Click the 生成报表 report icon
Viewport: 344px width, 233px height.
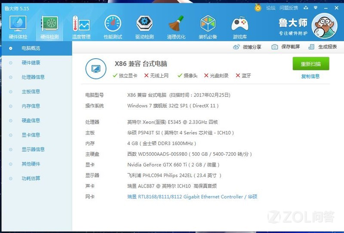click(x=311, y=47)
